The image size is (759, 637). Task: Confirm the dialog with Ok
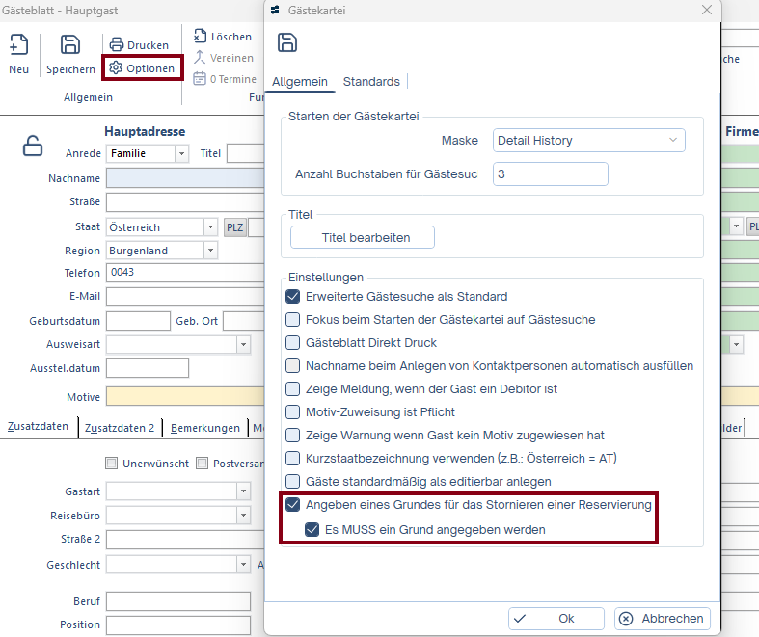point(556,619)
